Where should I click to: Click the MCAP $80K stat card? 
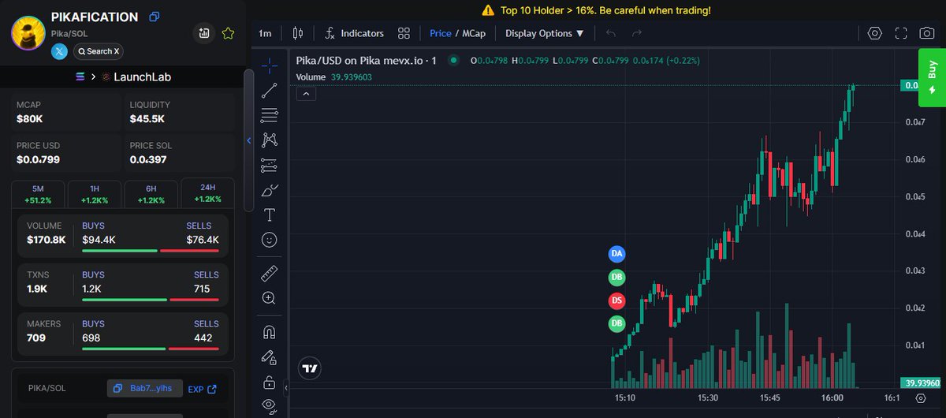66,113
